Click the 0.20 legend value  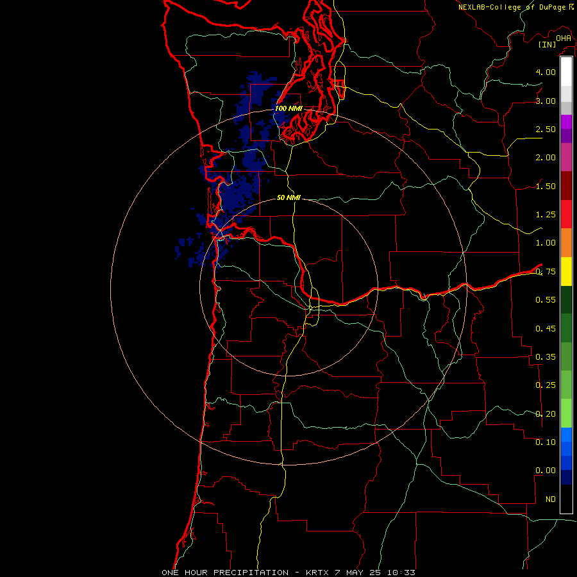tap(546, 414)
